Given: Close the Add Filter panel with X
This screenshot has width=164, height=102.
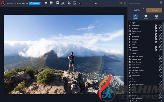Looking at the screenshot, I should pos(144,8).
